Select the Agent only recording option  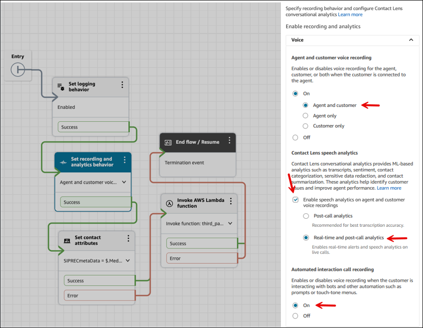pos(305,116)
